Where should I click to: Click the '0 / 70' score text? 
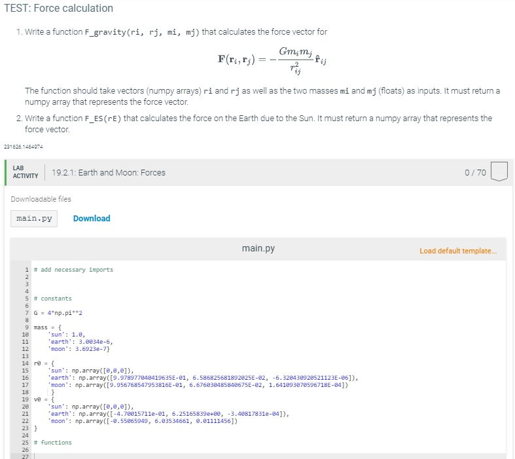click(475, 172)
